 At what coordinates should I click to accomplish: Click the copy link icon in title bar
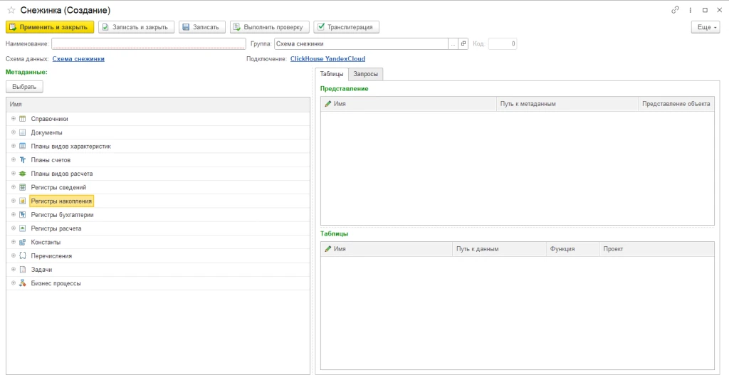coord(675,10)
